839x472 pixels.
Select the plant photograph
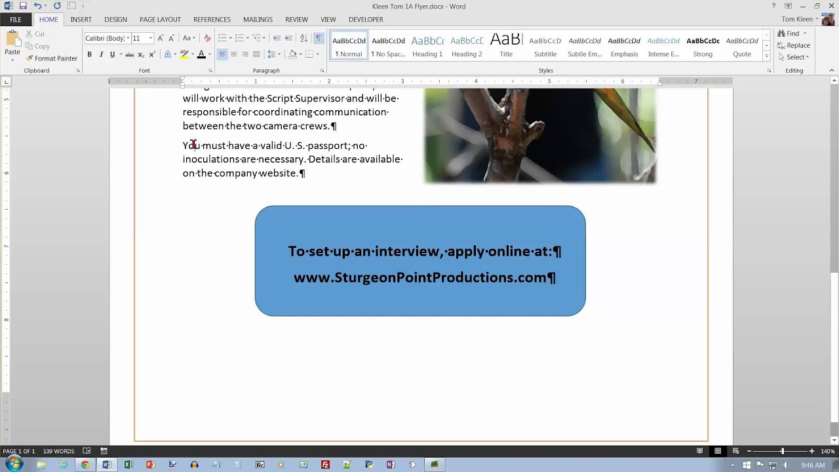pos(540,136)
